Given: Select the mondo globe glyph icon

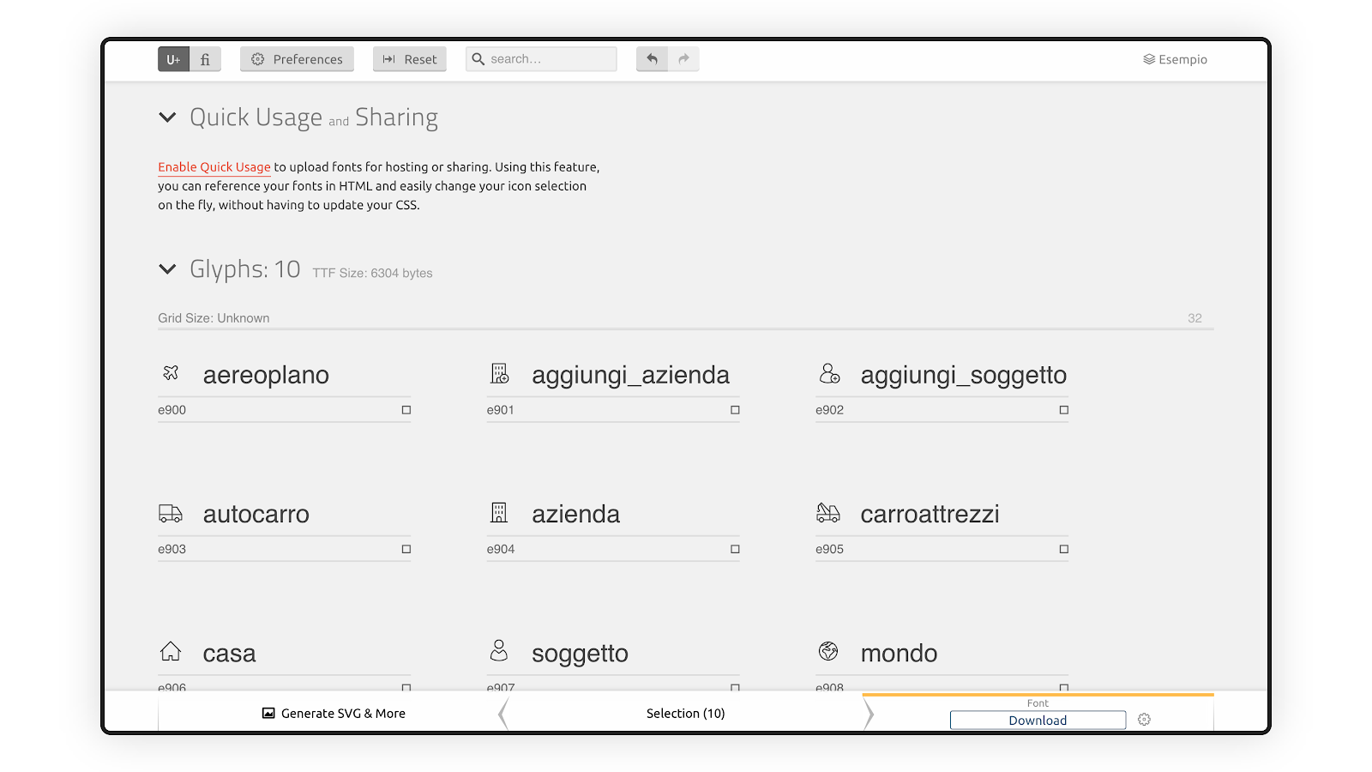Looking at the screenshot, I should pos(828,651).
